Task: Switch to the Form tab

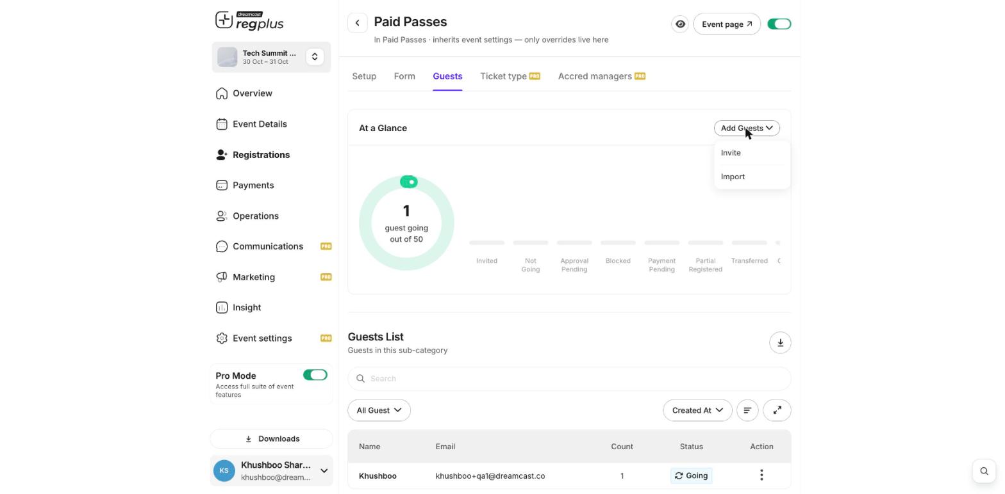Action: click(404, 76)
